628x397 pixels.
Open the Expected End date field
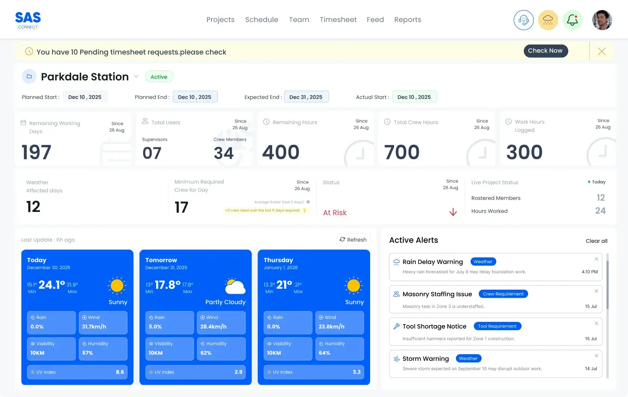[x=306, y=96]
